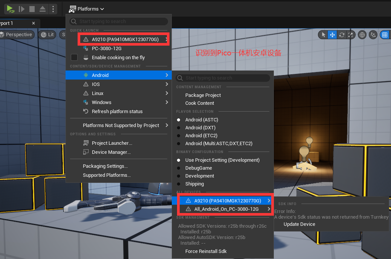The width and height of the screenshot is (391, 259).
Task: Select DebugGame binary configuration
Action: pos(199,168)
